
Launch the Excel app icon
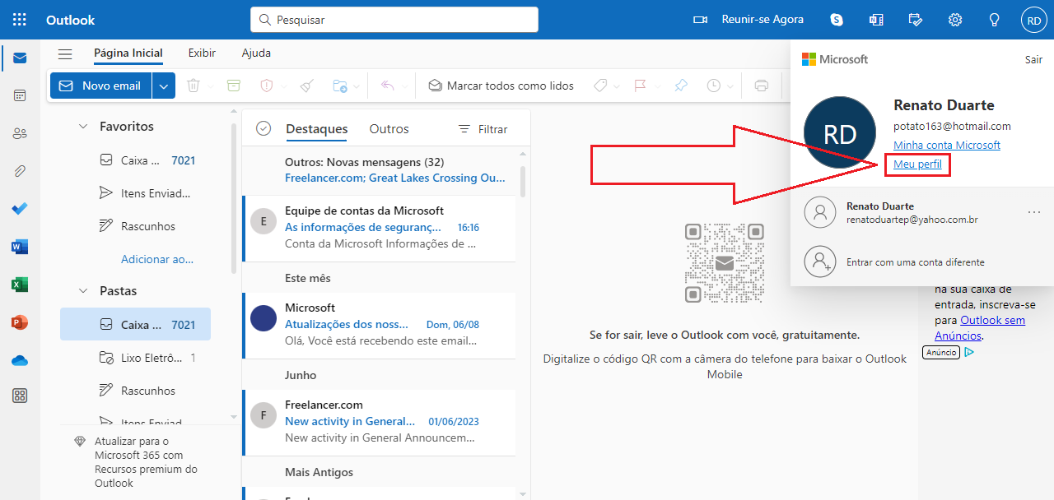(x=20, y=285)
